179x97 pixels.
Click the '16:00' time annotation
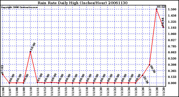[x=33, y=47]
